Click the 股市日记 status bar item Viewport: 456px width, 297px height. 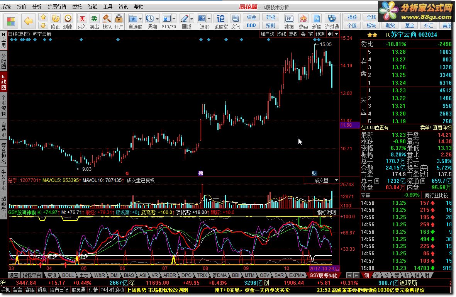(59, 290)
